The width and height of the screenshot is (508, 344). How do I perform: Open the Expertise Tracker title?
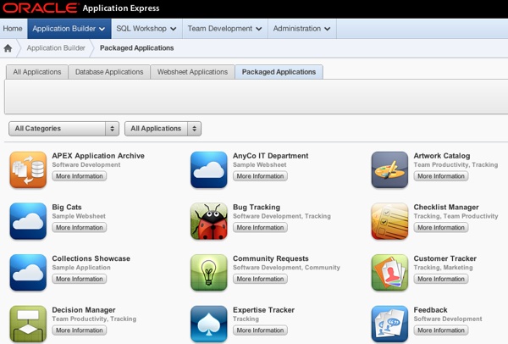pyautogui.click(x=263, y=310)
